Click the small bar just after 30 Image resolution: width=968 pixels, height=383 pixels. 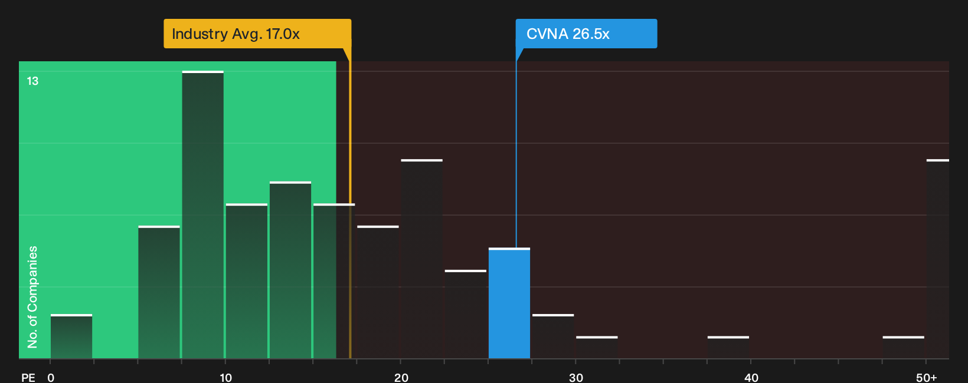click(597, 348)
